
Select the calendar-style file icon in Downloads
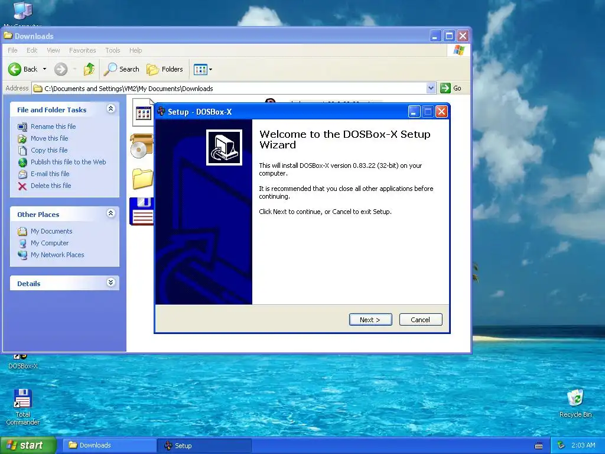point(143,113)
